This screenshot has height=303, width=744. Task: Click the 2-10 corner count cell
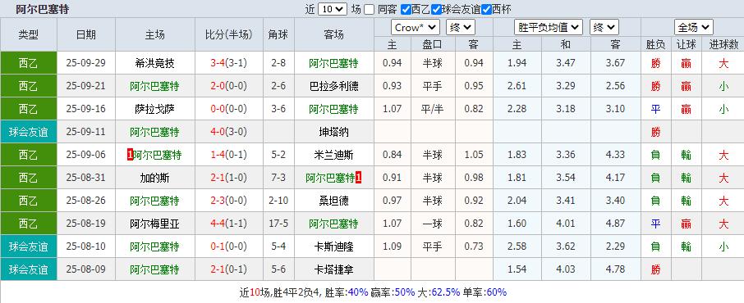point(278,201)
